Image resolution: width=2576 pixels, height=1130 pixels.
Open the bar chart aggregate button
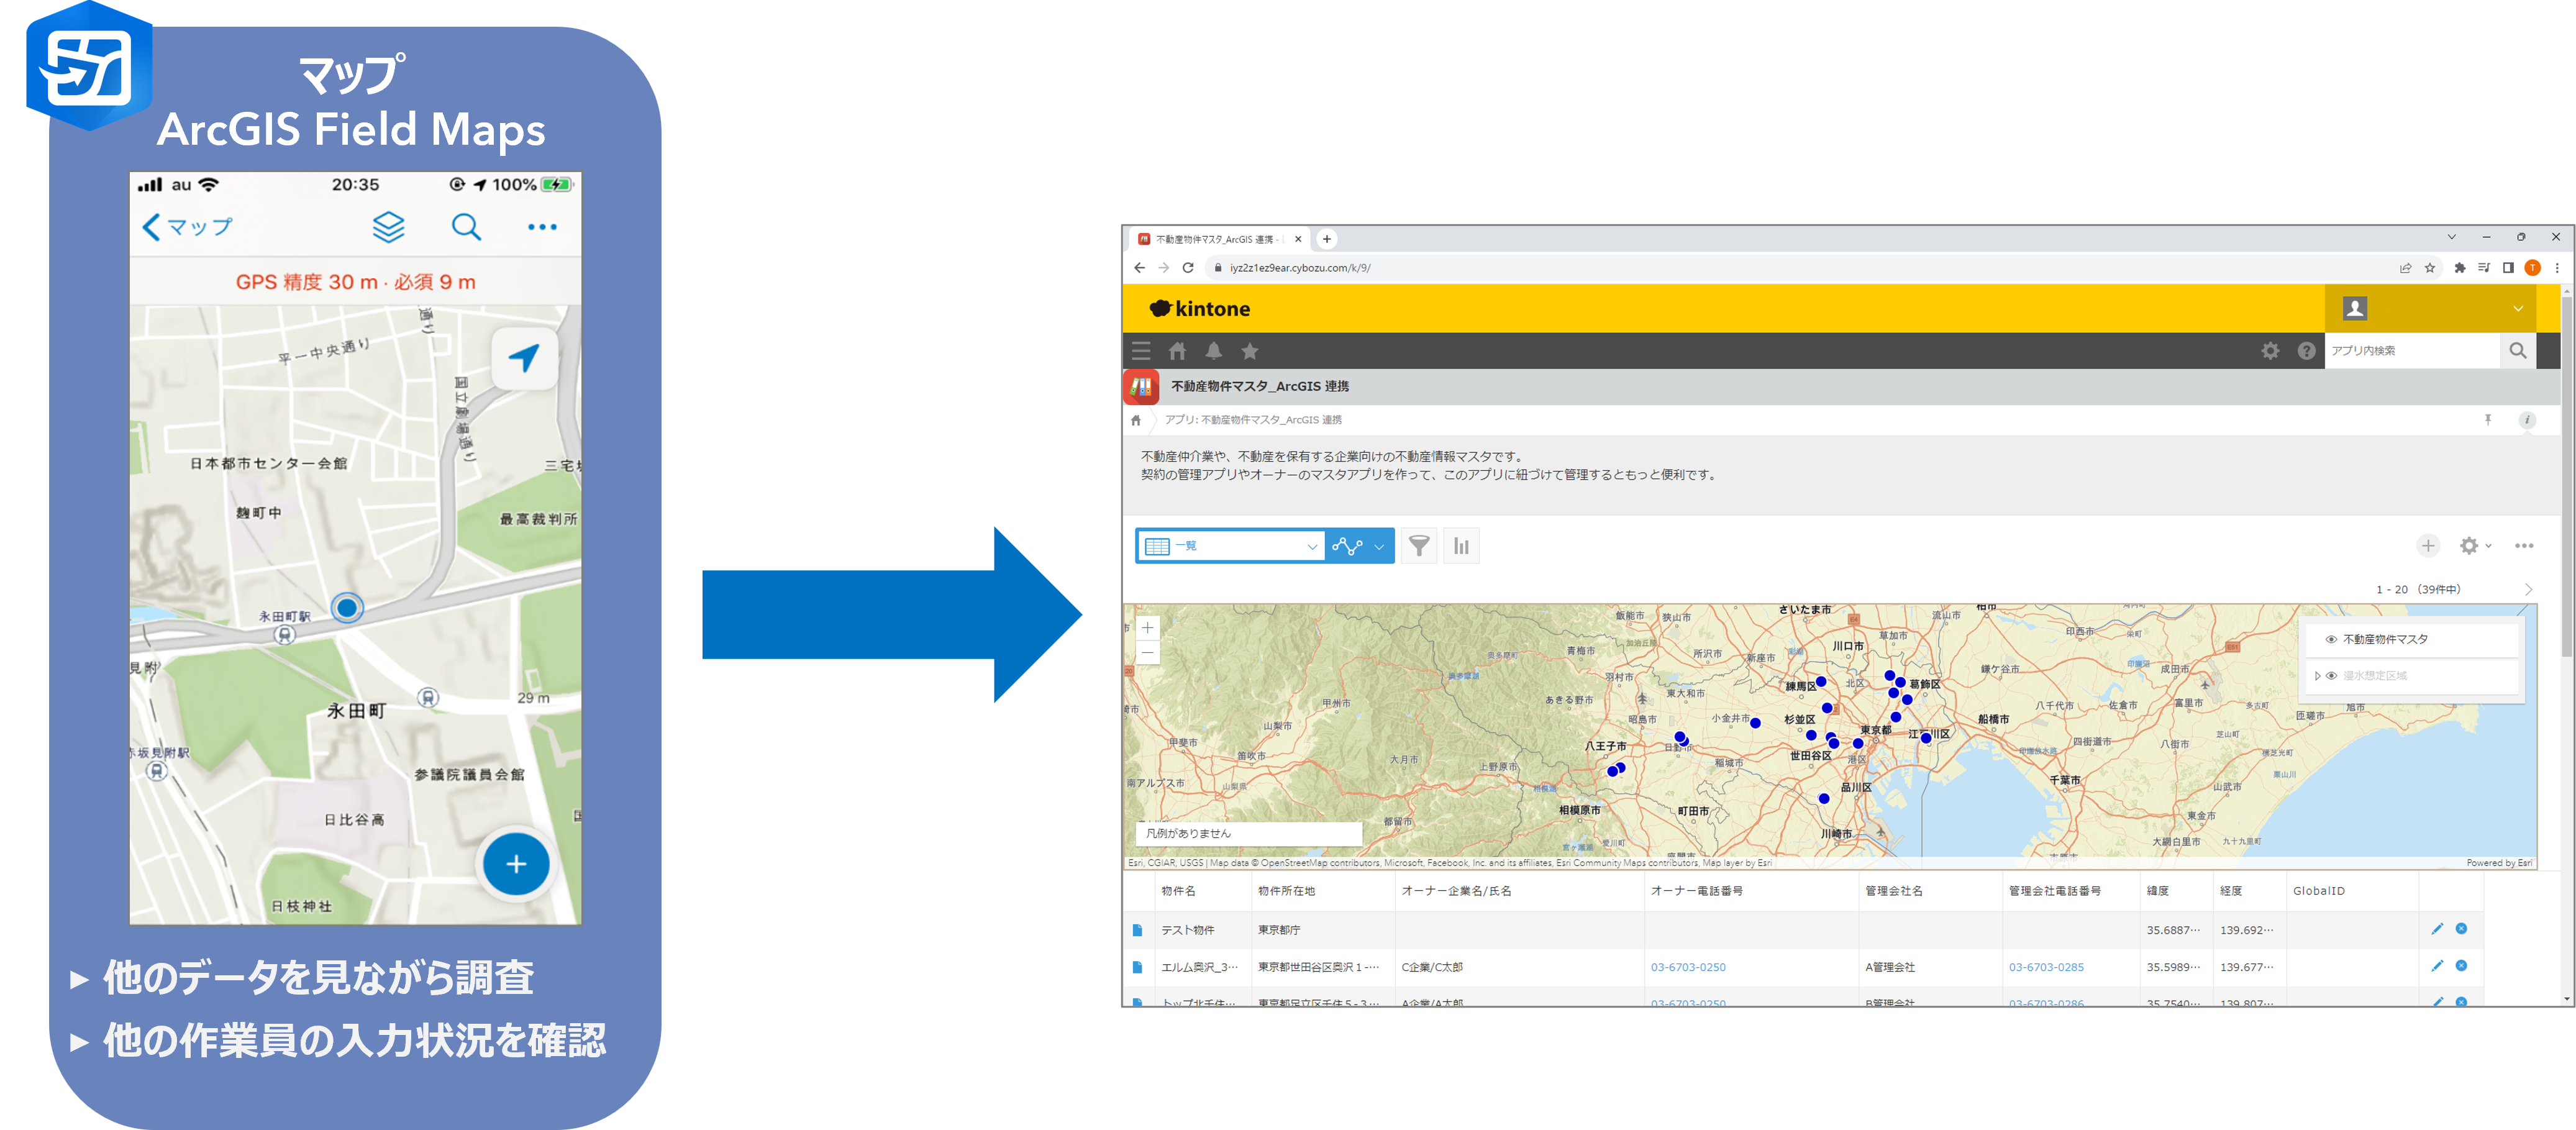click(x=1461, y=546)
